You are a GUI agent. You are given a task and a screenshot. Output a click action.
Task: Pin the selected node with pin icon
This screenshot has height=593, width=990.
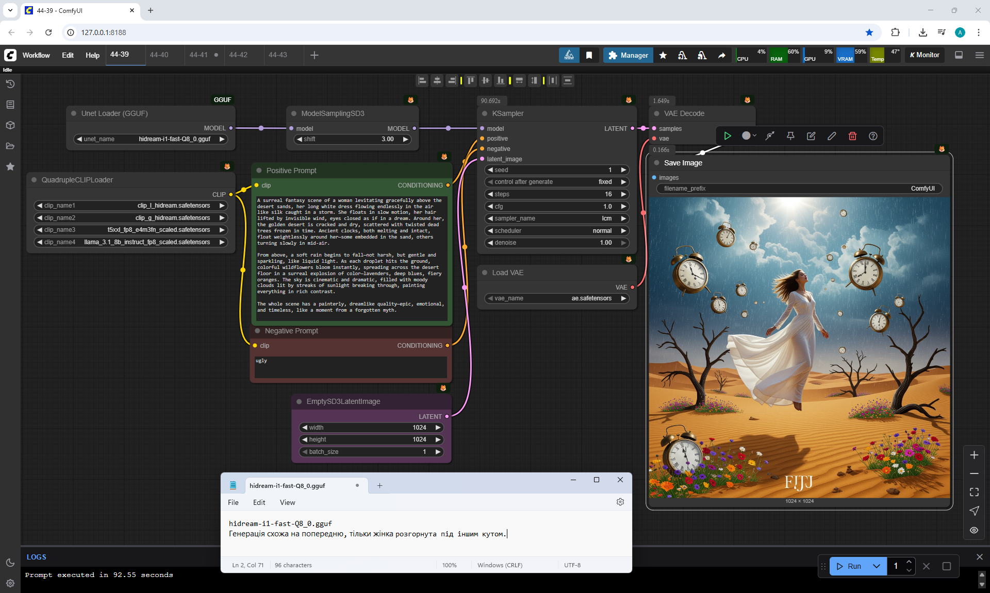(x=790, y=136)
